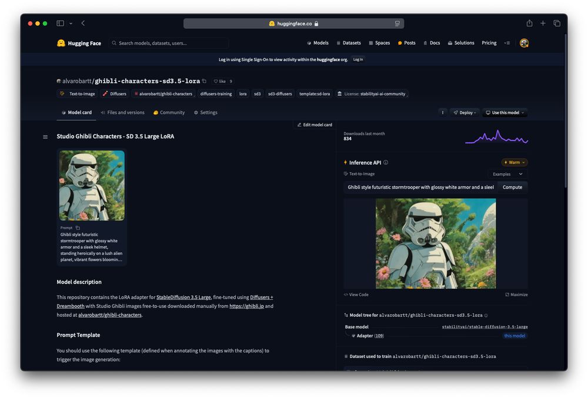
Task: Click View Code link
Action: pos(356,295)
